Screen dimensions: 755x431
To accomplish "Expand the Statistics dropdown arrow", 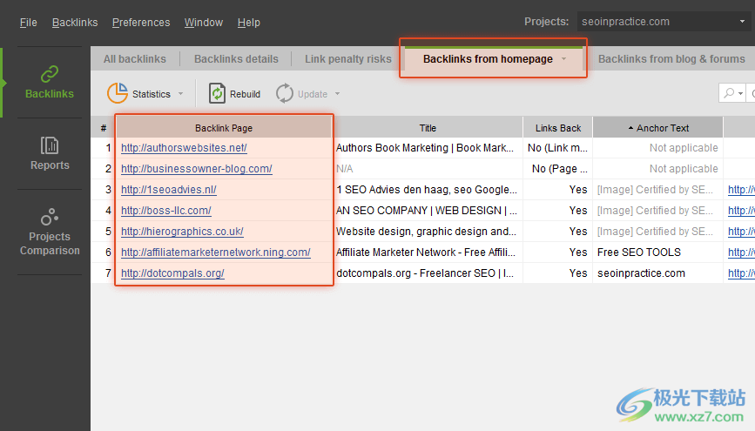I will [x=180, y=94].
